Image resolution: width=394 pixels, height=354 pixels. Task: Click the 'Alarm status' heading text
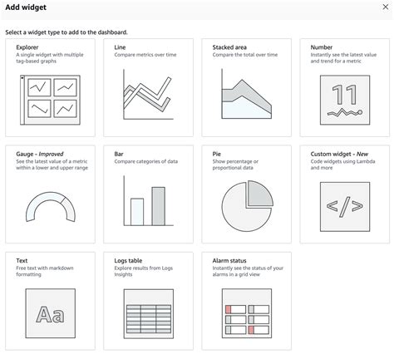click(x=229, y=261)
